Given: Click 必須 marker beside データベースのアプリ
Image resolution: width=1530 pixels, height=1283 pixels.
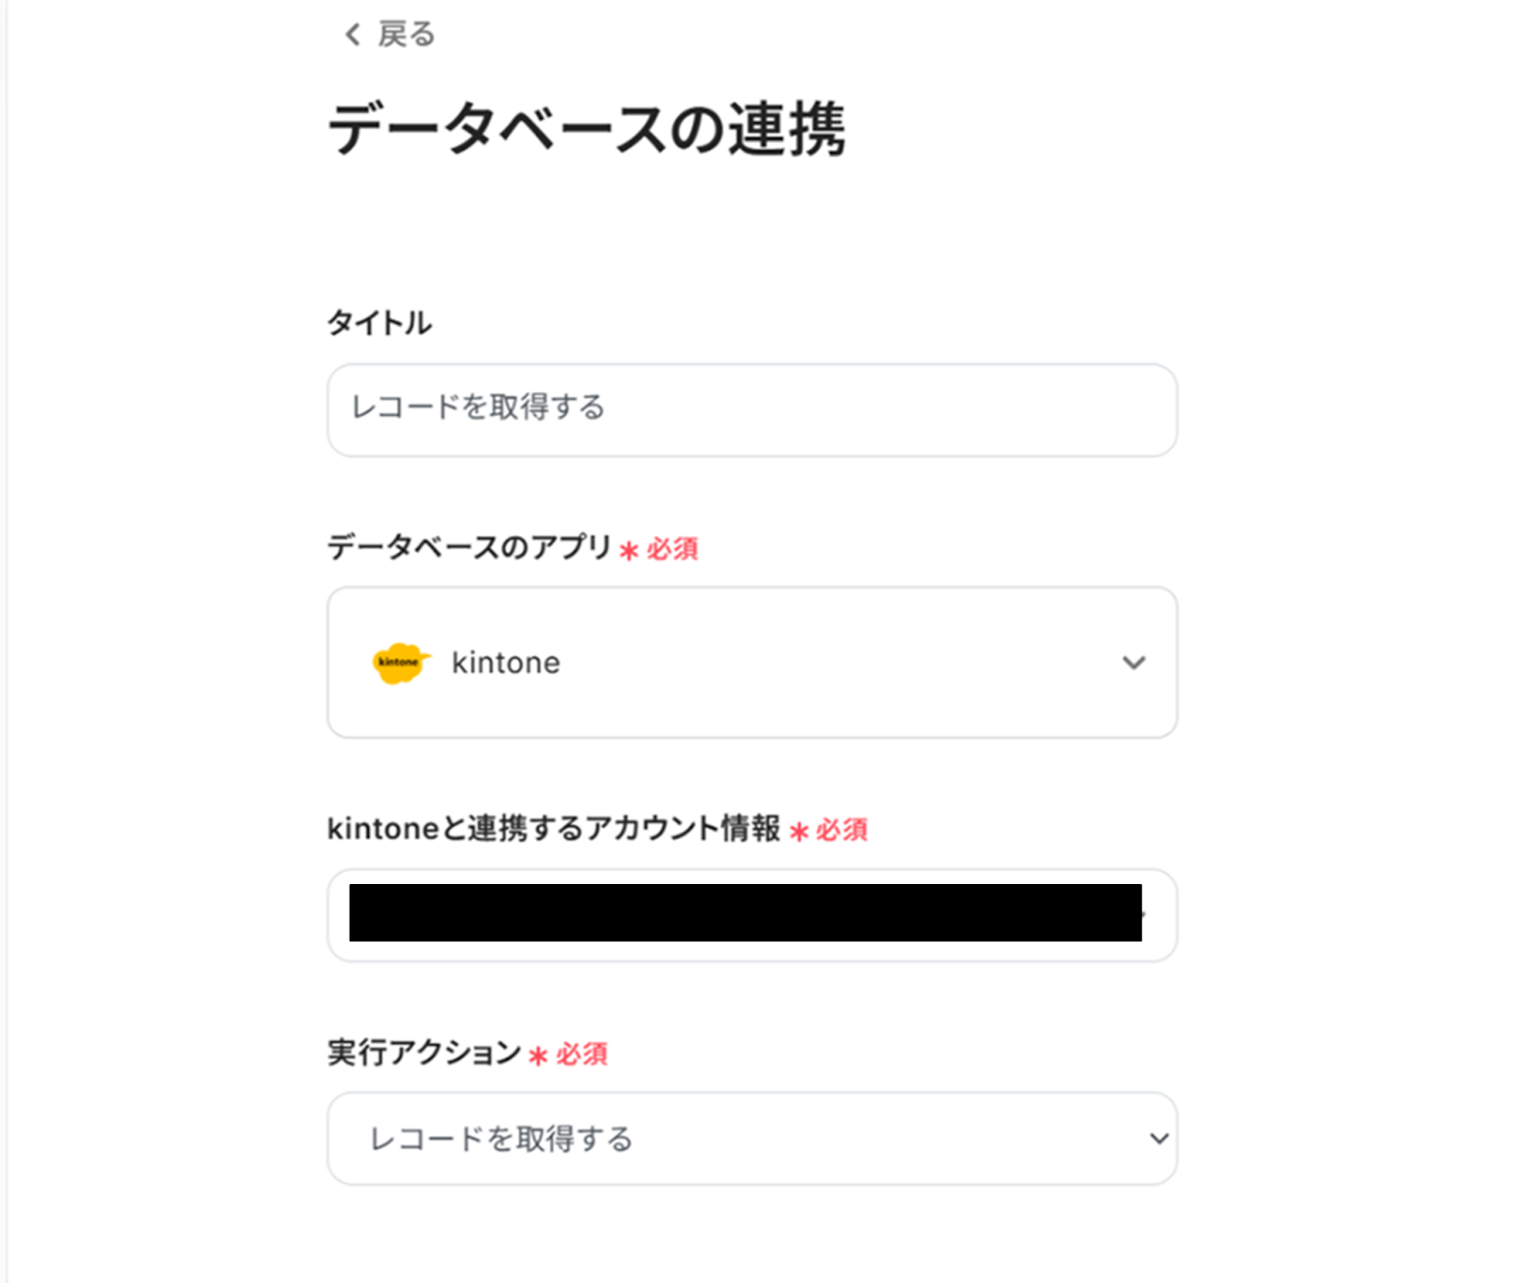Looking at the screenshot, I should tap(672, 549).
